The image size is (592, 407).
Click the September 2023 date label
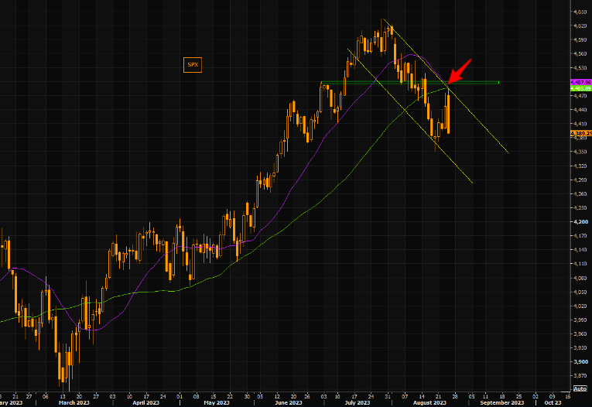pyautogui.click(x=502, y=402)
